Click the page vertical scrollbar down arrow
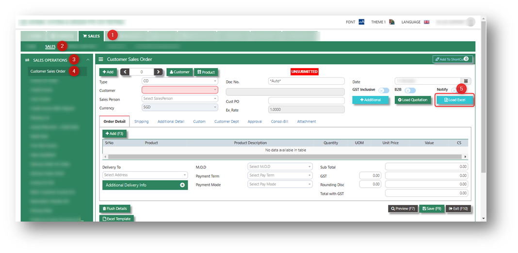The height and width of the screenshot is (253, 518). point(484,218)
